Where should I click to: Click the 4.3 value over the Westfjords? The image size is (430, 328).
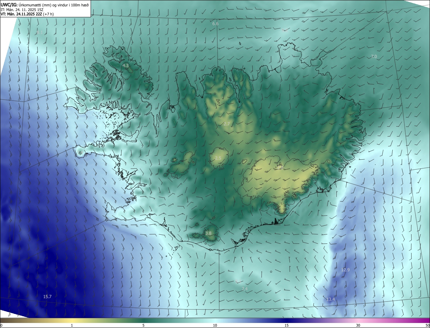125,66
